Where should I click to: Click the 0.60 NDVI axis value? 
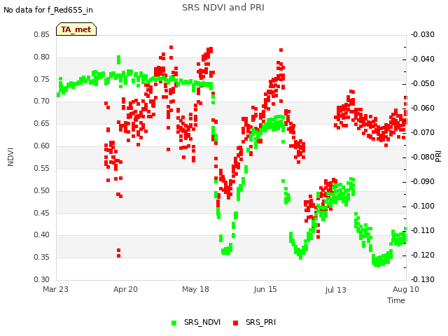click(42, 146)
